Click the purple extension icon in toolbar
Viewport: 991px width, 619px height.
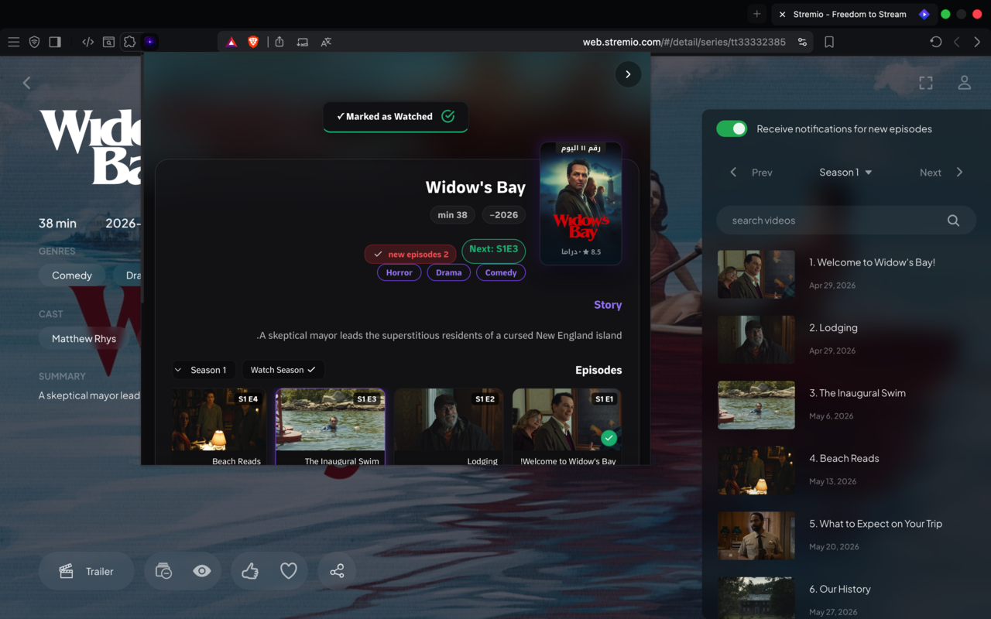(149, 42)
